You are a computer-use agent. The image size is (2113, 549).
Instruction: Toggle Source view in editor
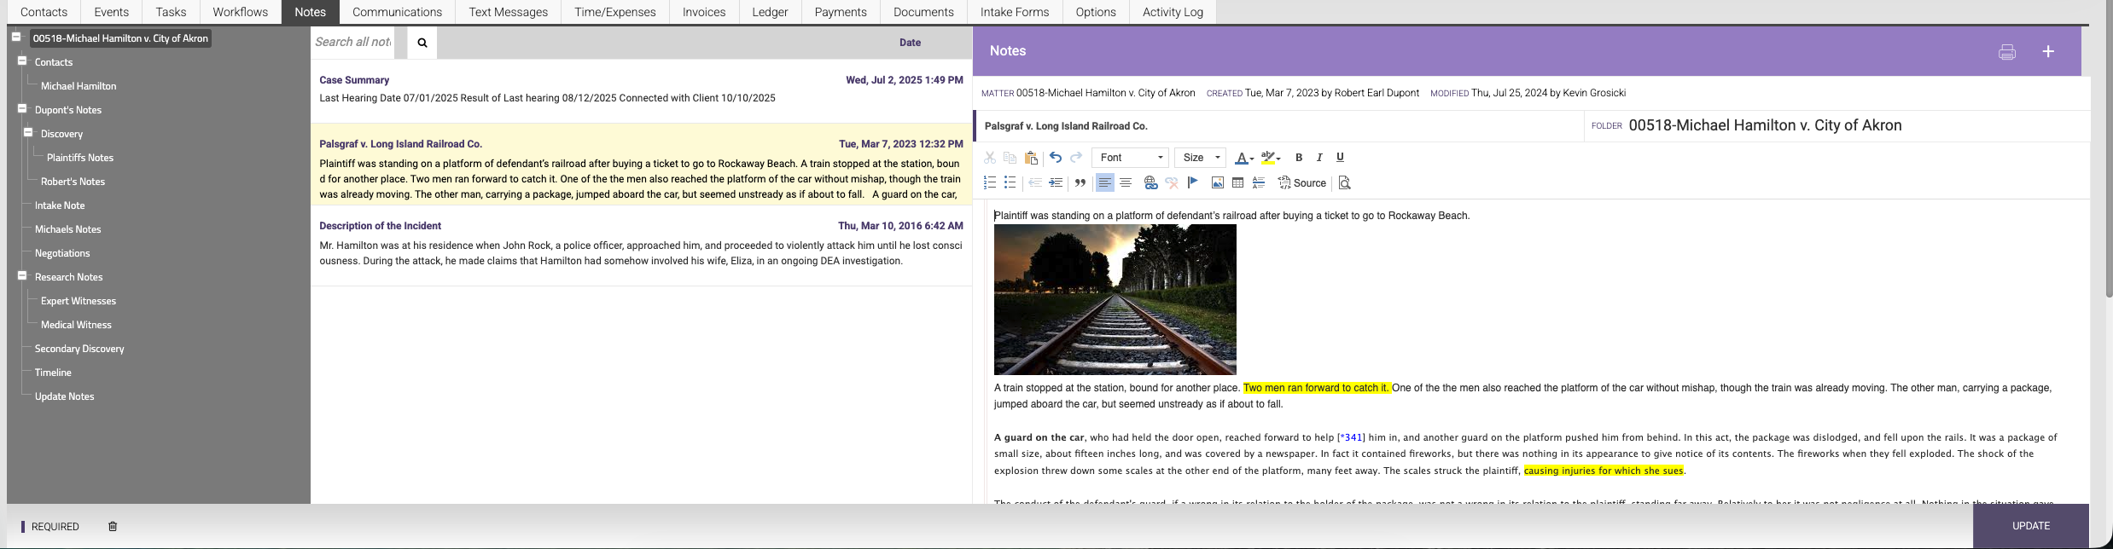point(1302,183)
